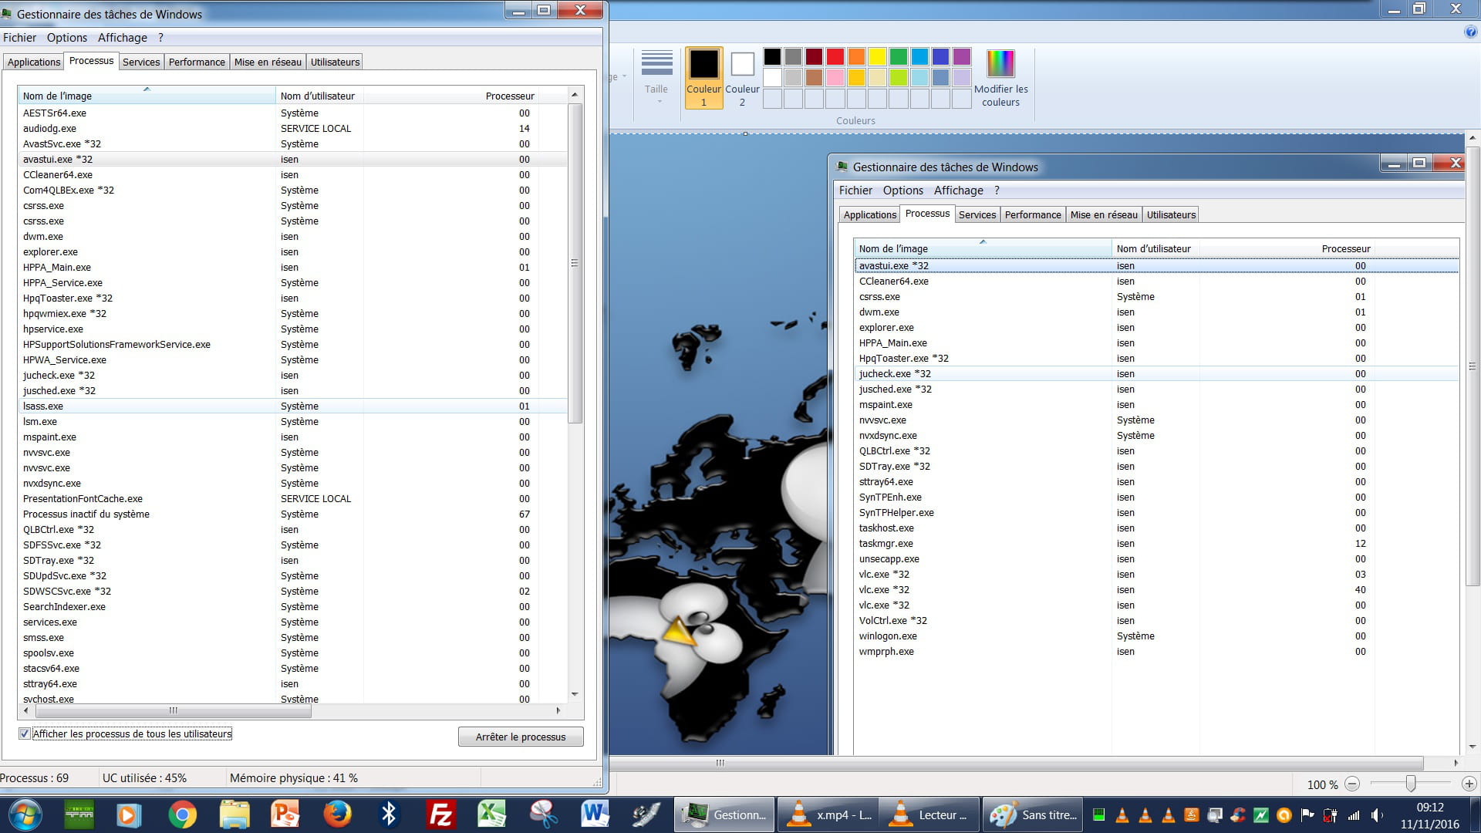Launch FileZilla from the taskbar
The height and width of the screenshot is (833, 1481).
click(x=440, y=814)
